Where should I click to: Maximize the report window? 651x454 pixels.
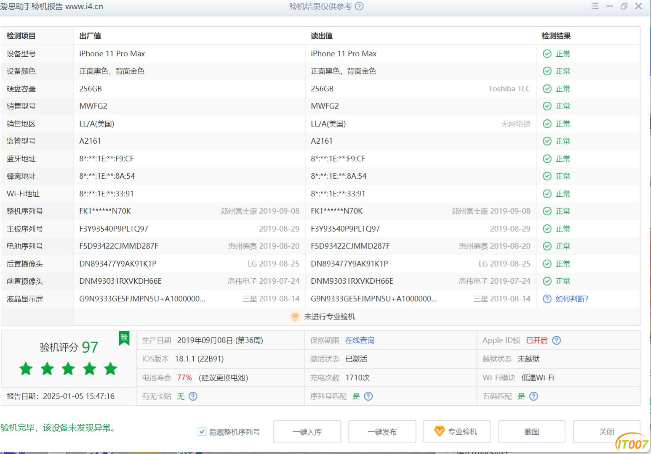click(x=624, y=6)
